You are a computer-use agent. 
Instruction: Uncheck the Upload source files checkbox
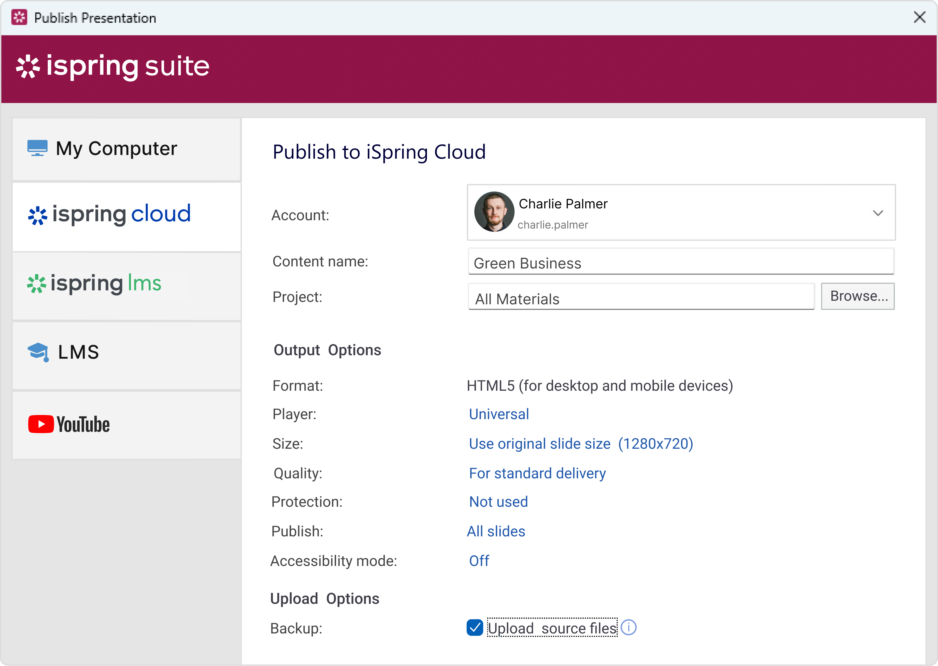(x=475, y=628)
